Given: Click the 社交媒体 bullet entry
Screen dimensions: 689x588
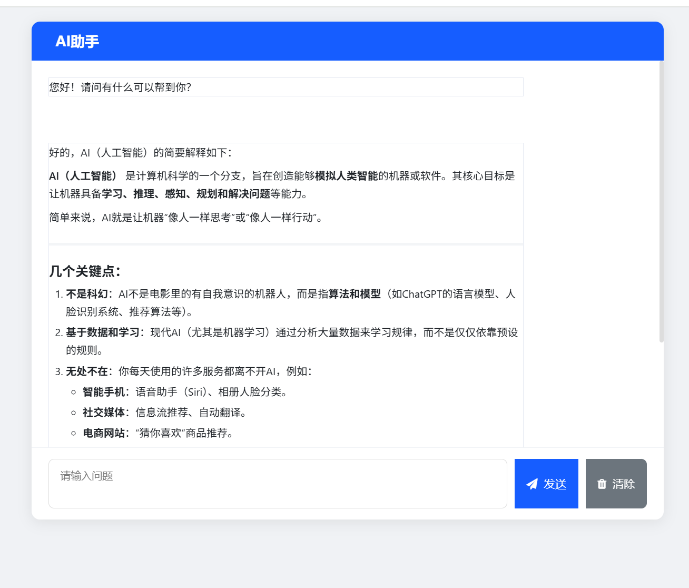Looking at the screenshot, I should click(105, 413).
